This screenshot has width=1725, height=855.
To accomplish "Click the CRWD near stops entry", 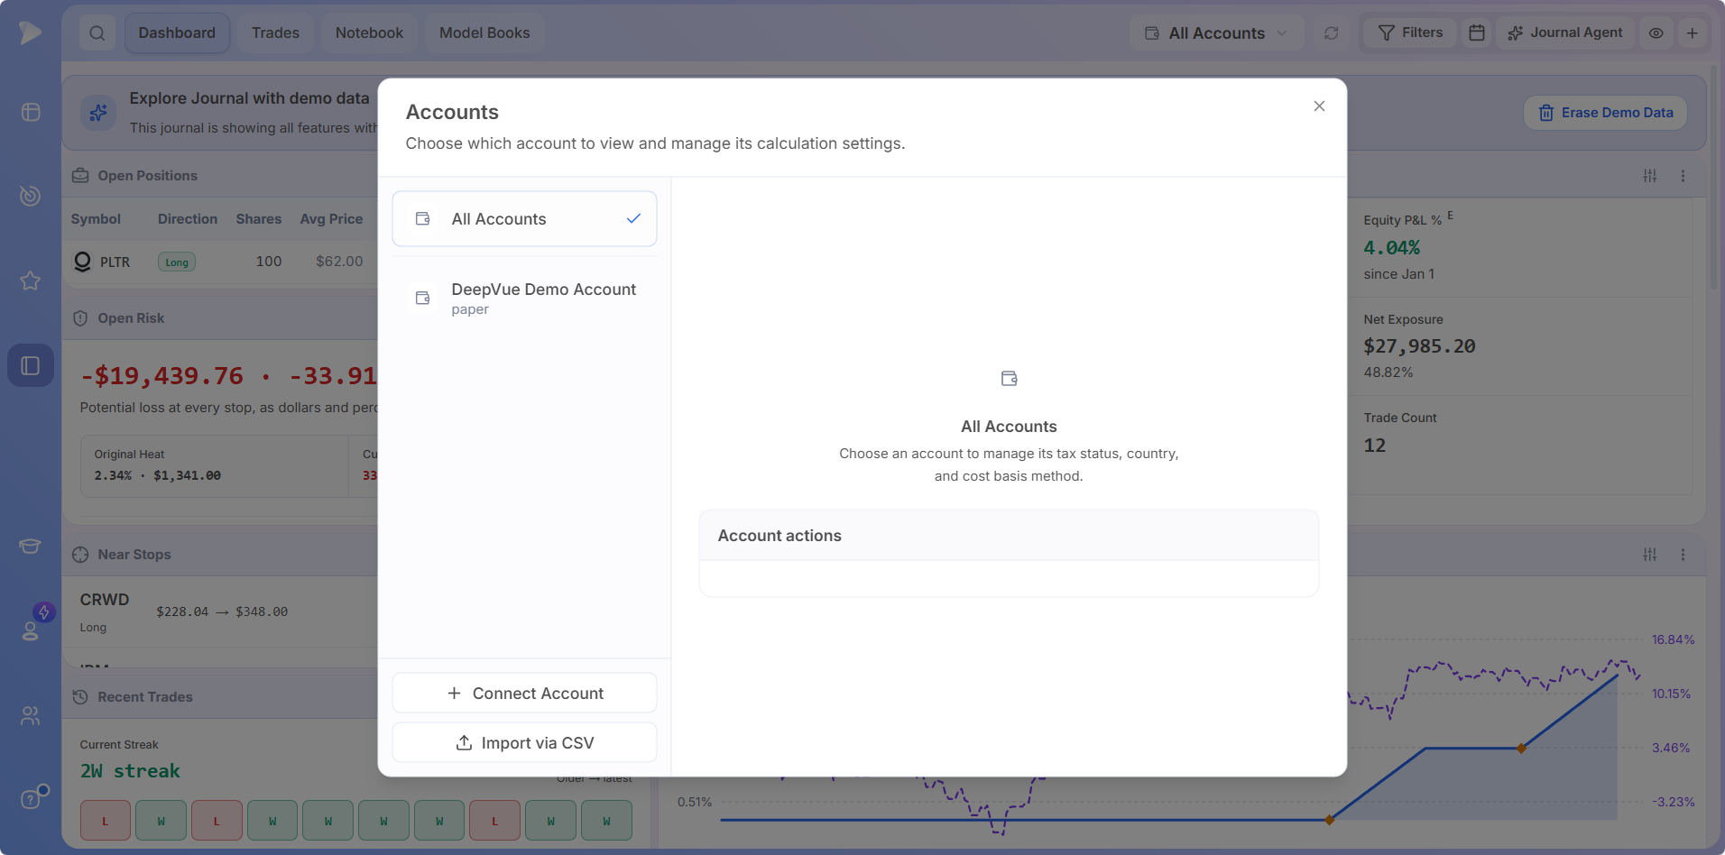I will (220, 611).
